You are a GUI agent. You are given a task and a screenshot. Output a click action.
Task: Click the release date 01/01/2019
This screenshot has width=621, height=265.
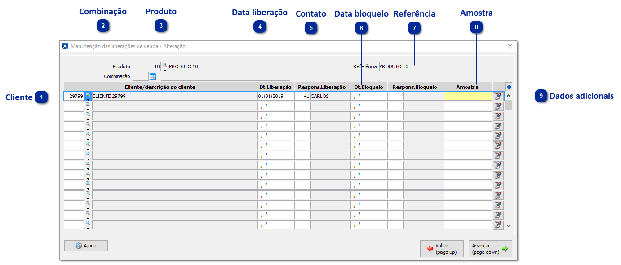click(x=276, y=96)
